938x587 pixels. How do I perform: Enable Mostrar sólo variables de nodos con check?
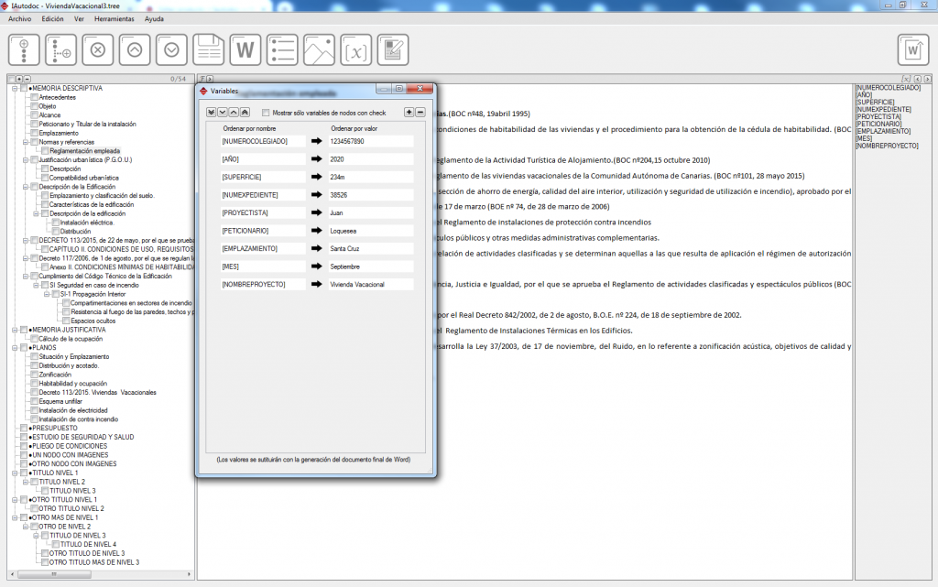pyautogui.click(x=266, y=113)
